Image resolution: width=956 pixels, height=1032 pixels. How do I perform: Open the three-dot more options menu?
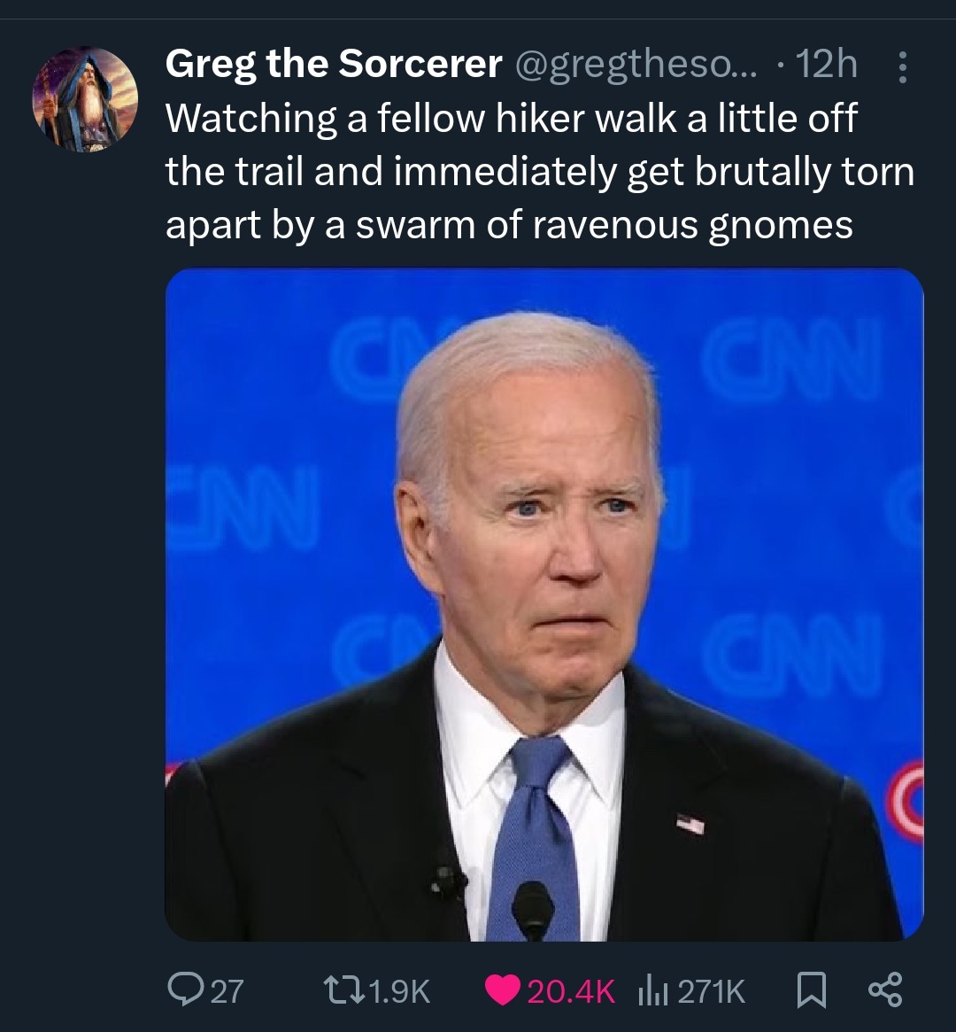coord(902,67)
